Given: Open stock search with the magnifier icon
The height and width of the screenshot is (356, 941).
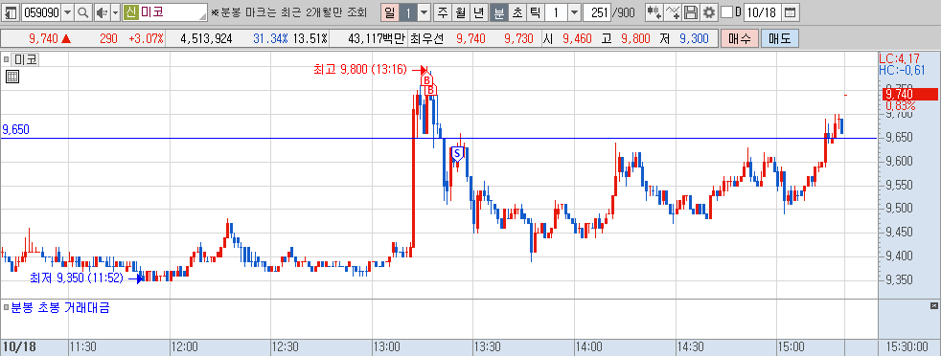Looking at the screenshot, I should [83, 12].
